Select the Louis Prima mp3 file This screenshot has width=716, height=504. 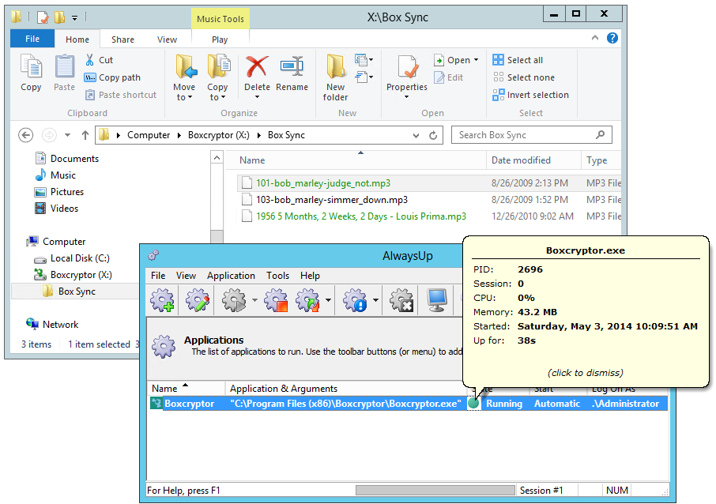pos(361,216)
